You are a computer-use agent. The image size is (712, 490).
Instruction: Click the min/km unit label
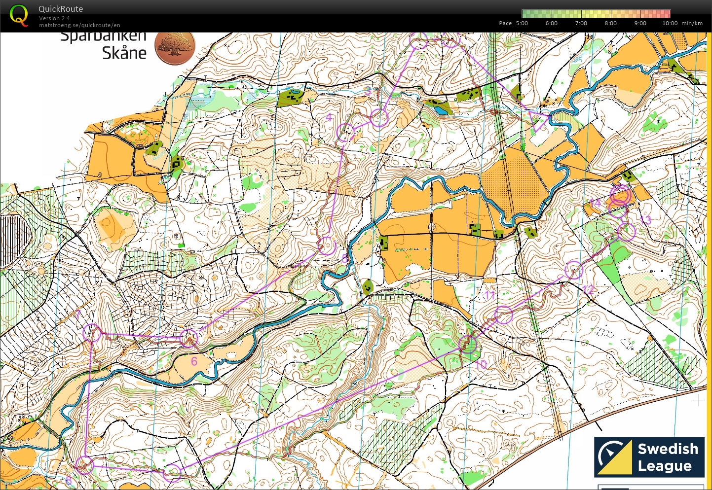tap(692, 23)
